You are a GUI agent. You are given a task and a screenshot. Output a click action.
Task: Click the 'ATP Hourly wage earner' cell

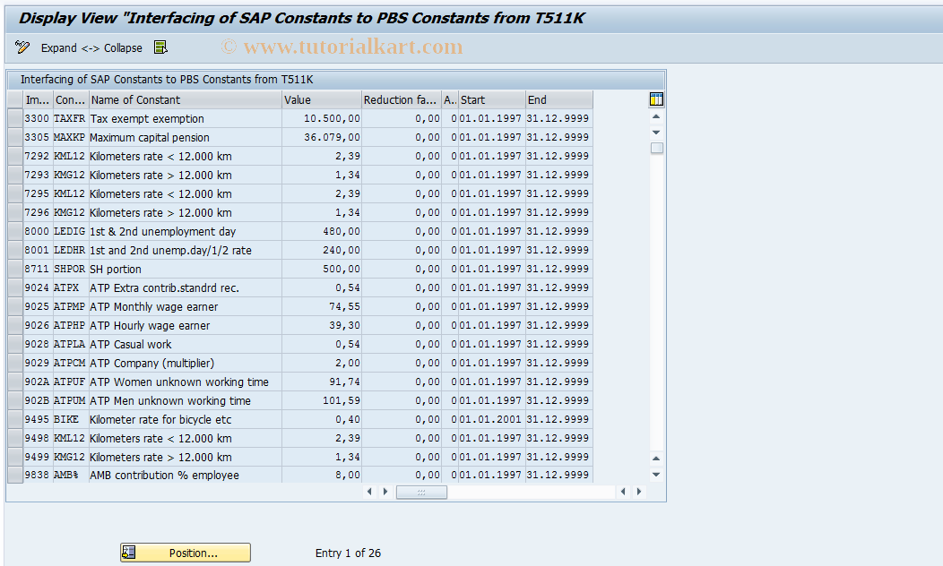(186, 325)
